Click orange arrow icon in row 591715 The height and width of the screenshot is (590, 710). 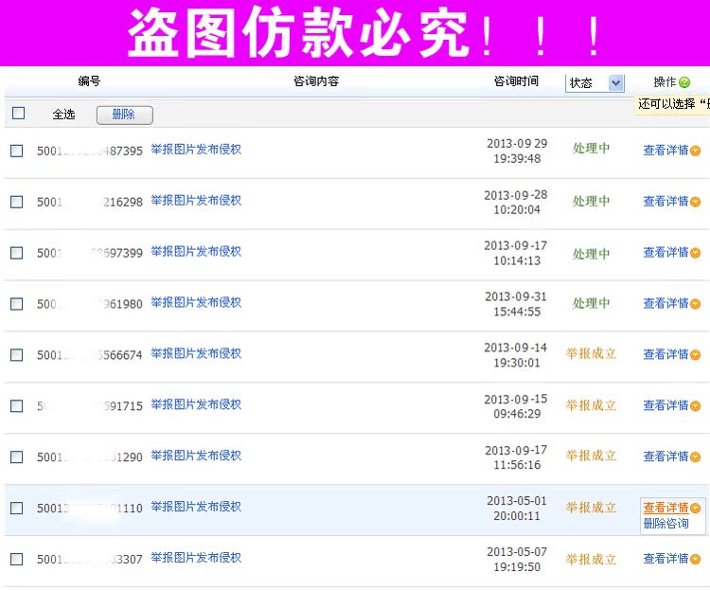tap(695, 406)
